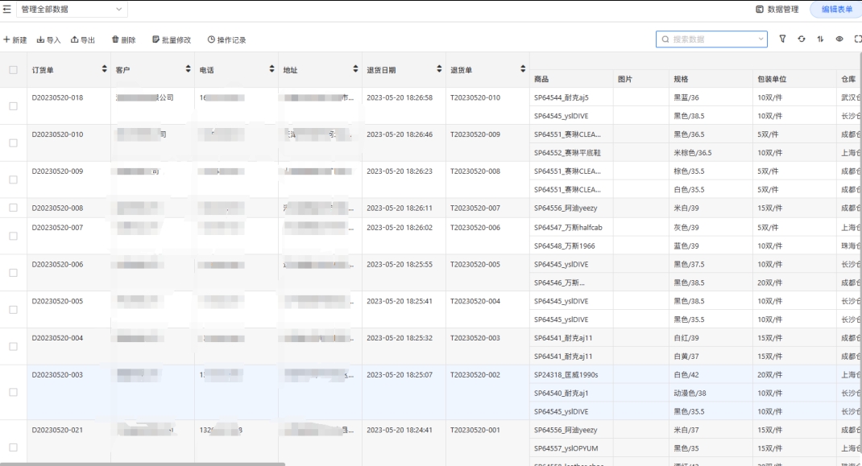Click the 导出 export button
This screenshot has height=466, width=862.
point(83,39)
